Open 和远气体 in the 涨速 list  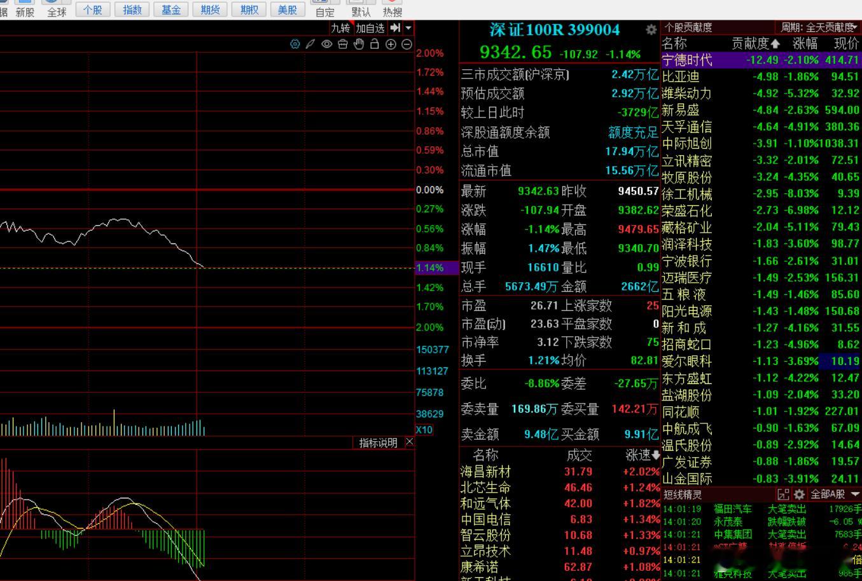click(x=560, y=503)
